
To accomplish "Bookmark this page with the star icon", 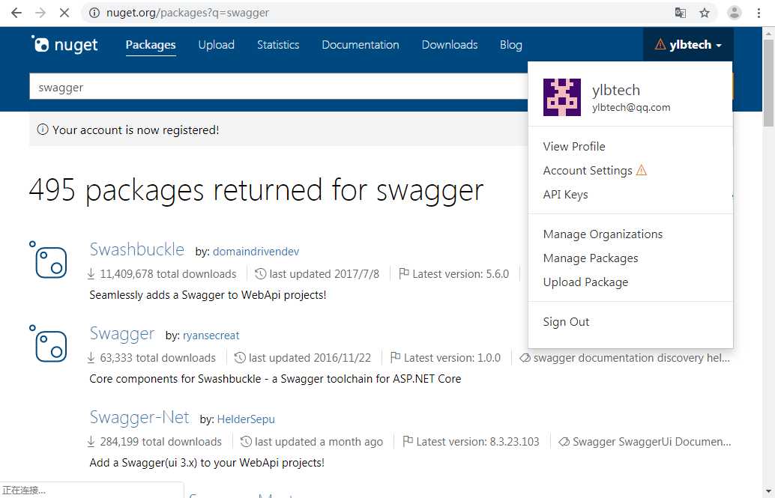I will coord(705,13).
